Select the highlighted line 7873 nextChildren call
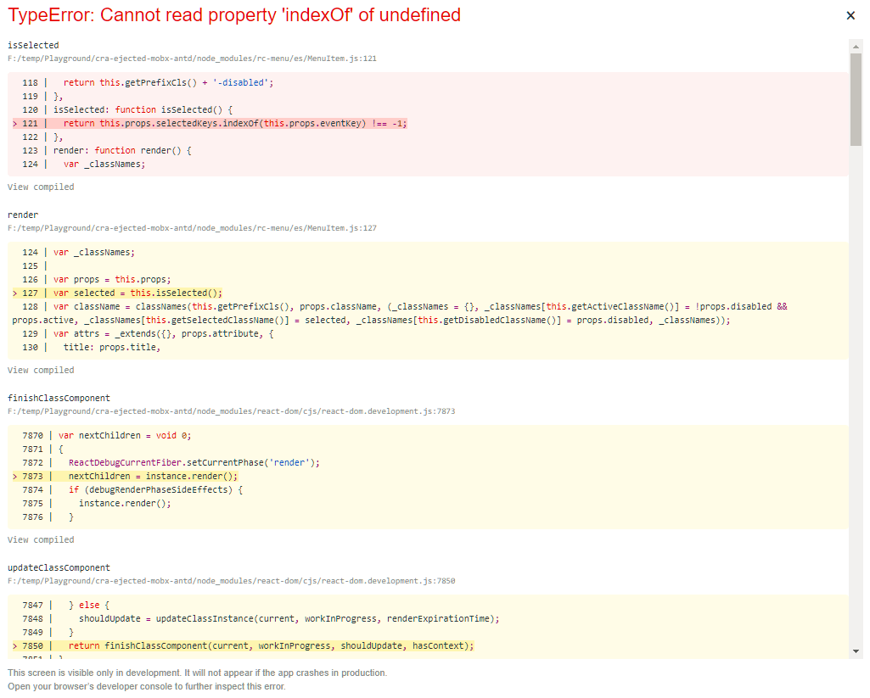870x698 pixels. (x=153, y=476)
